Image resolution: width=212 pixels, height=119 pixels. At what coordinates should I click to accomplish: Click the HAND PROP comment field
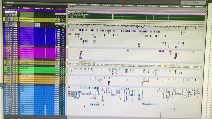click(27, 76)
